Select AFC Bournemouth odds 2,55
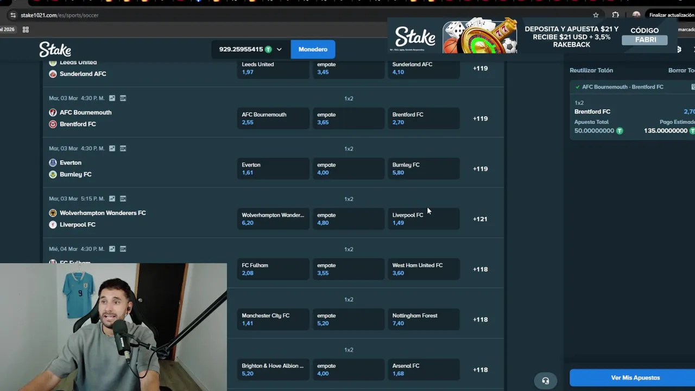 (x=273, y=118)
